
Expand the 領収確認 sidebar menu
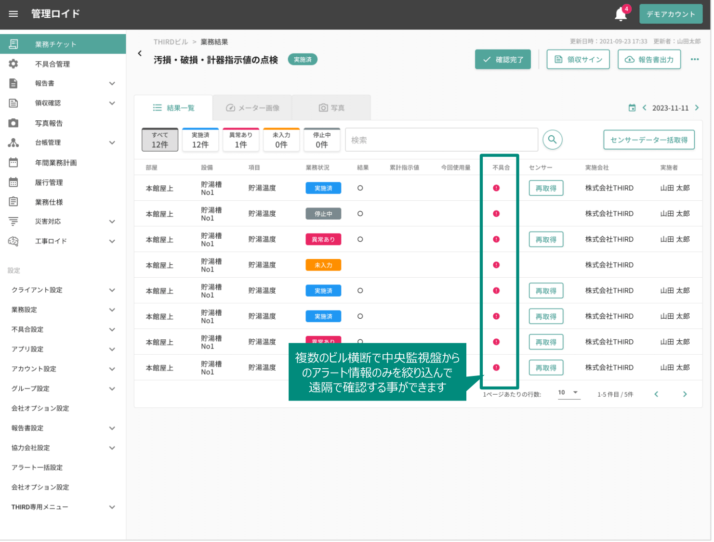(112, 103)
